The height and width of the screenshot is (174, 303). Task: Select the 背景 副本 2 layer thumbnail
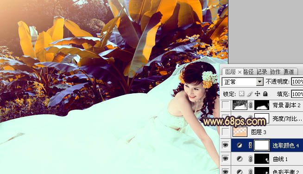pyautogui.click(x=240, y=105)
